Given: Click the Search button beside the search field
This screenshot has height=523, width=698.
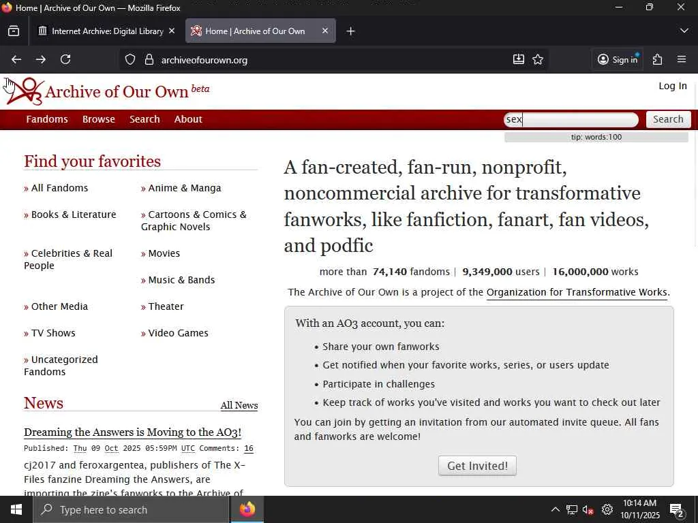Looking at the screenshot, I should (668, 119).
